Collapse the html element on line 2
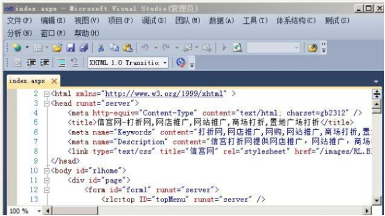The height and width of the screenshot is (216, 385). click(47, 94)
